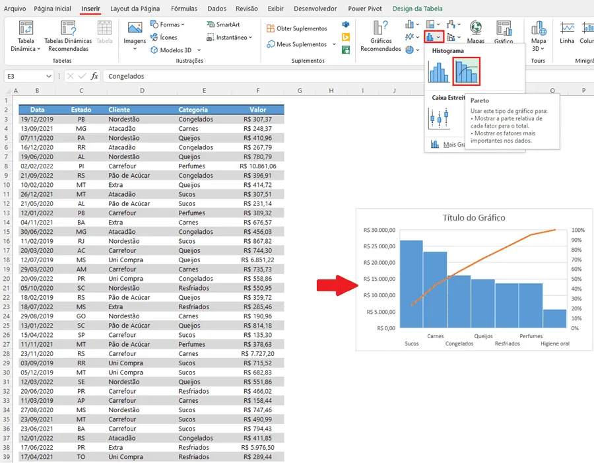Insert a Mapa 3D tour
Image resolution: width=594 pixels, height=463 pixels.
coord(539,36)
